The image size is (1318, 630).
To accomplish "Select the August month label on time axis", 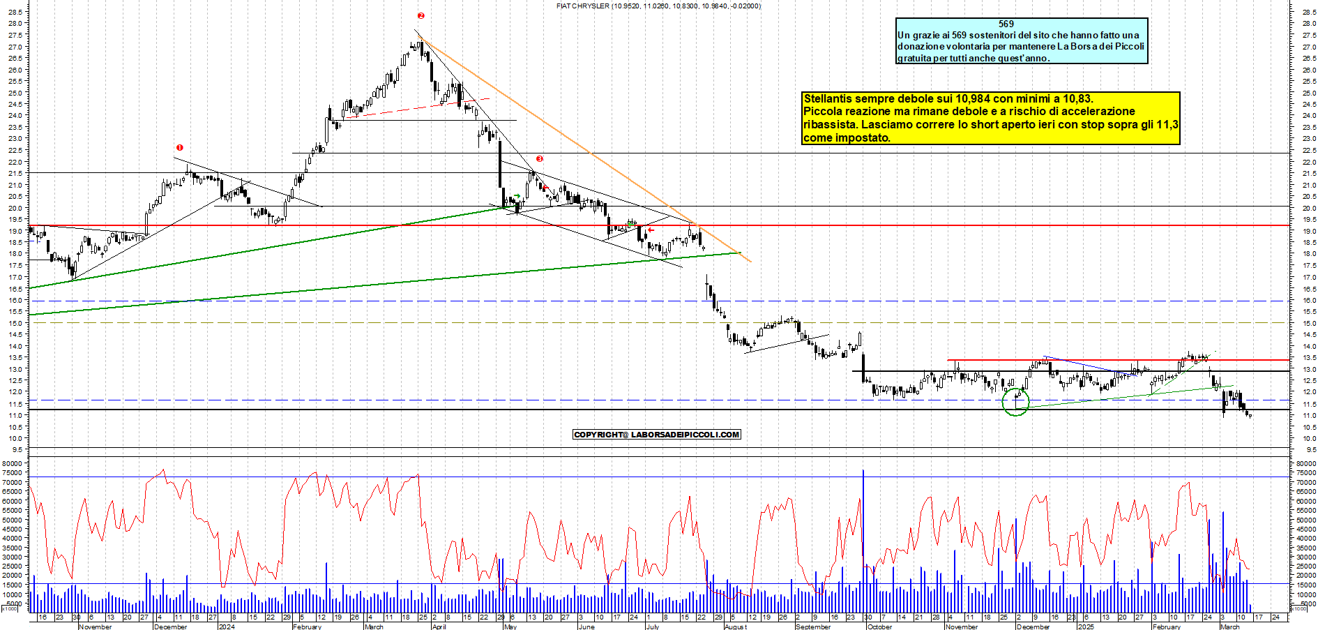I will tap(736, 627).
